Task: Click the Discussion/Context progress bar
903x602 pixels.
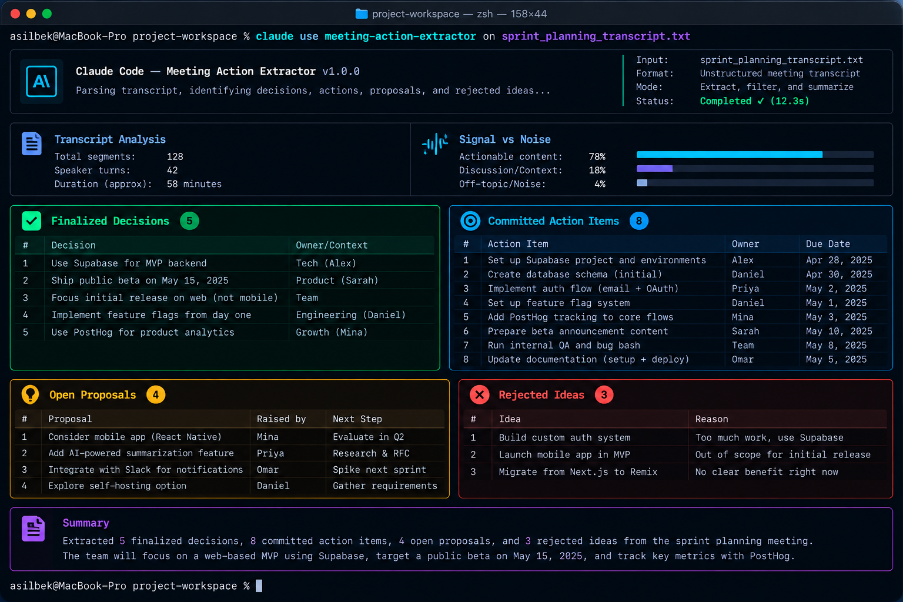Action: 755,169
